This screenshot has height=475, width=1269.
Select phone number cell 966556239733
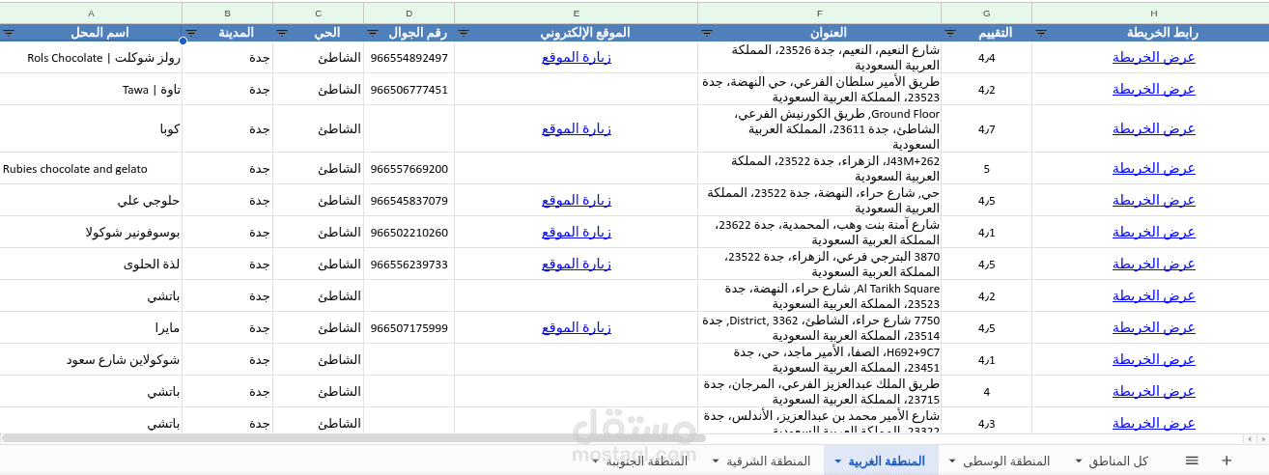(409, 264)
